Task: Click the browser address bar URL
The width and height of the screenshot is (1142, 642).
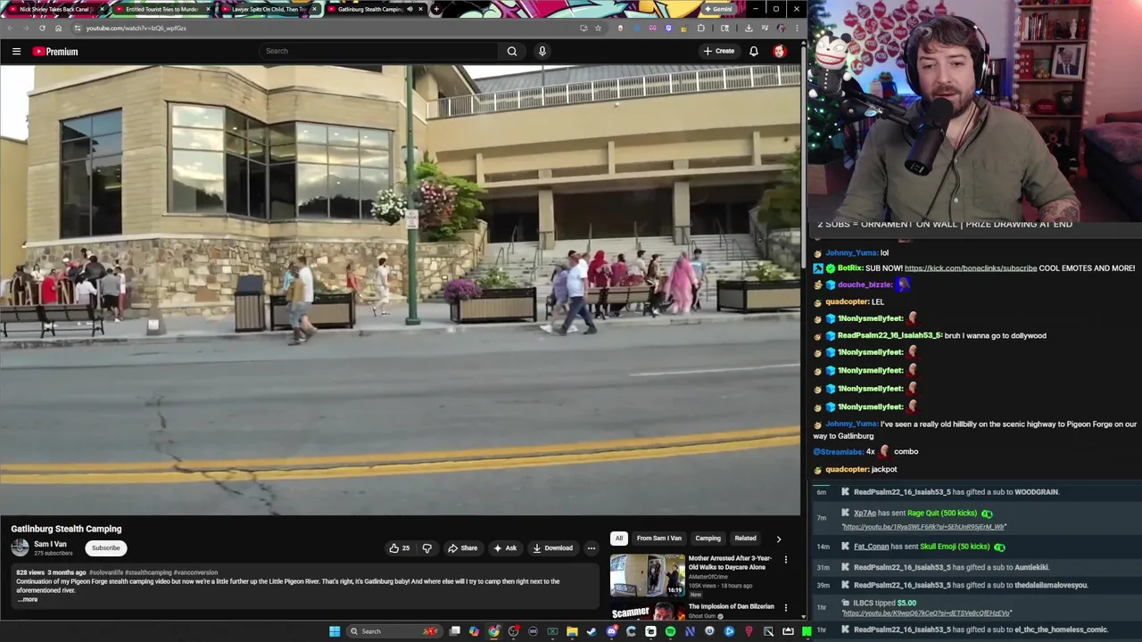Action: [x=136, y=28]
